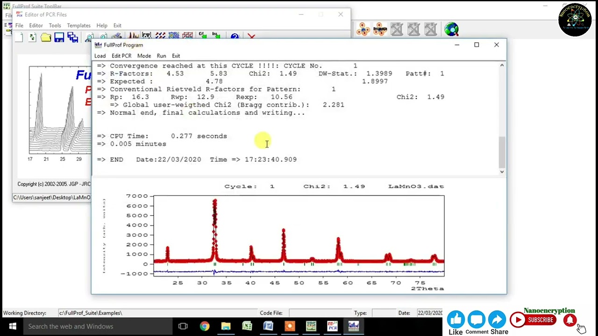Image resolution: width=598 pixels, height=336 pixels.
Task: Click the Open folder icon in PCR editor
Action: click(46, 37)
